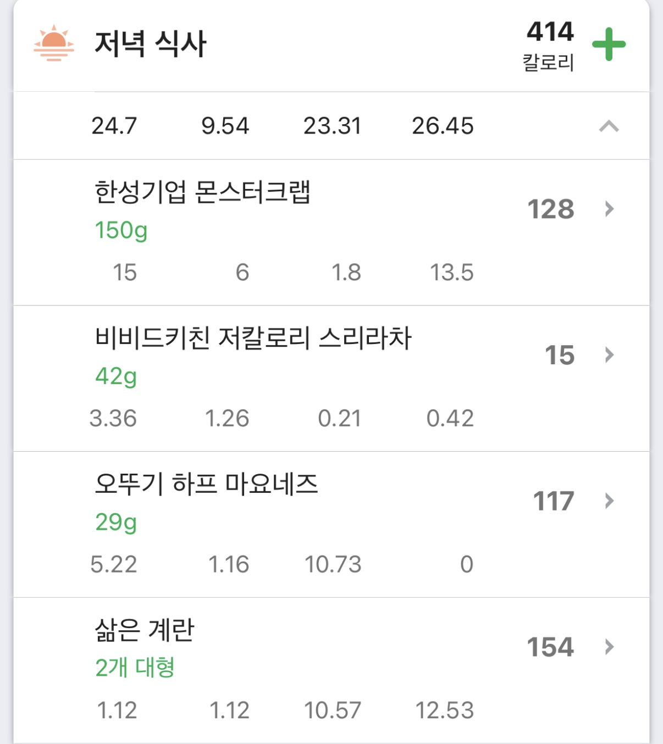Tap the 117 calorie value for mayonnaise
Screen dimensions: 663x744
(554, 501)
